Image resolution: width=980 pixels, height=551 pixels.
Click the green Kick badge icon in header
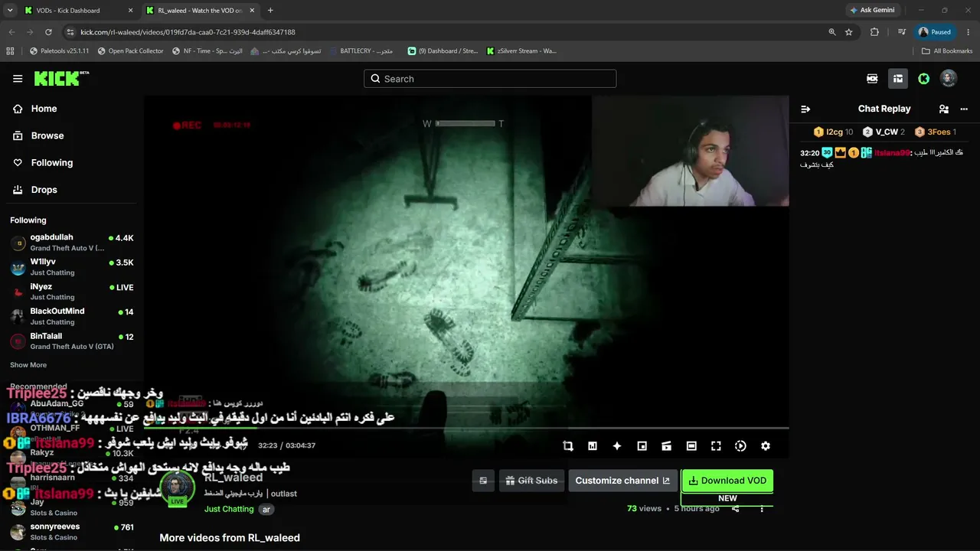pos(924,79)
